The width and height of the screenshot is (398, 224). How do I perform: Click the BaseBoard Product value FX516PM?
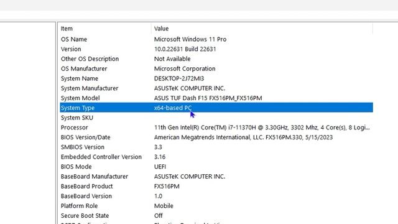tap(167, 186)
